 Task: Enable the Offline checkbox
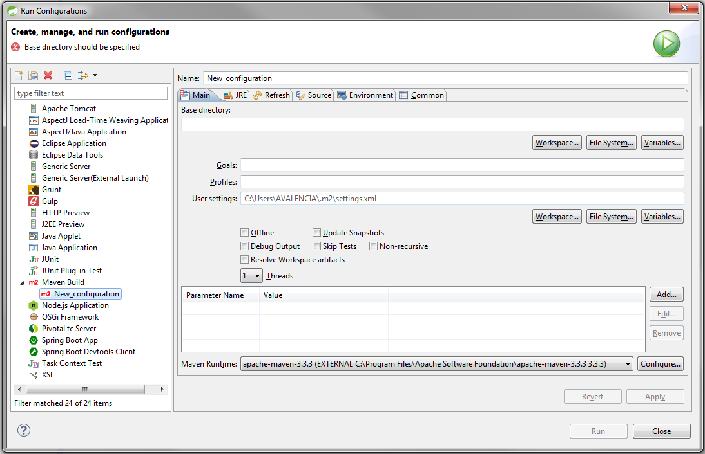(x=245, y=232)
